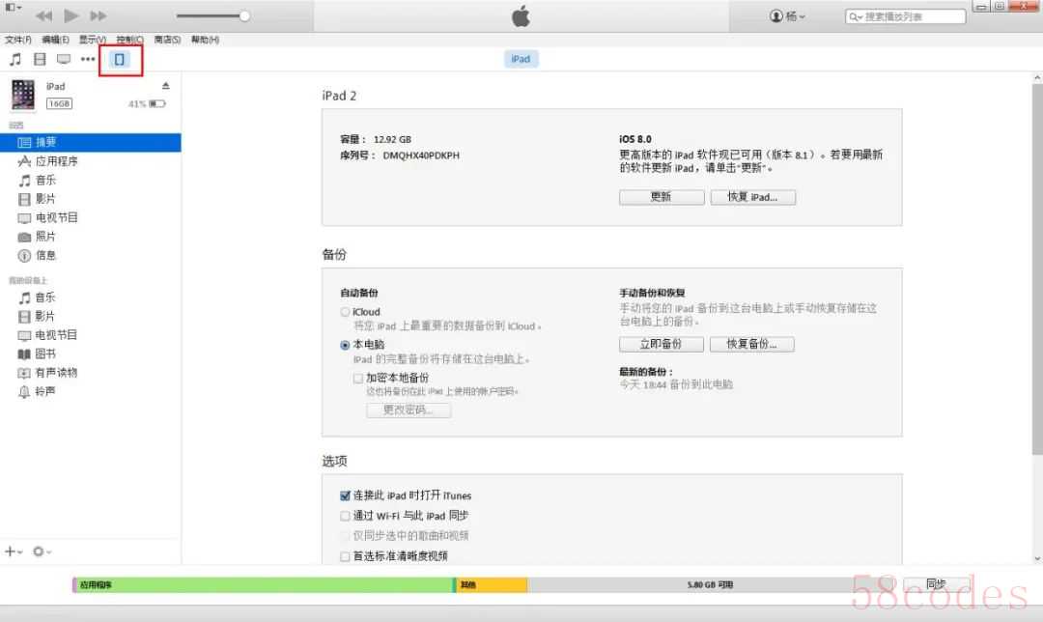Open the 帮助(H) menu
Image resolution: width=1043 pixels, height=622 pixels.
pyautogui.click(x=205, y=40)
